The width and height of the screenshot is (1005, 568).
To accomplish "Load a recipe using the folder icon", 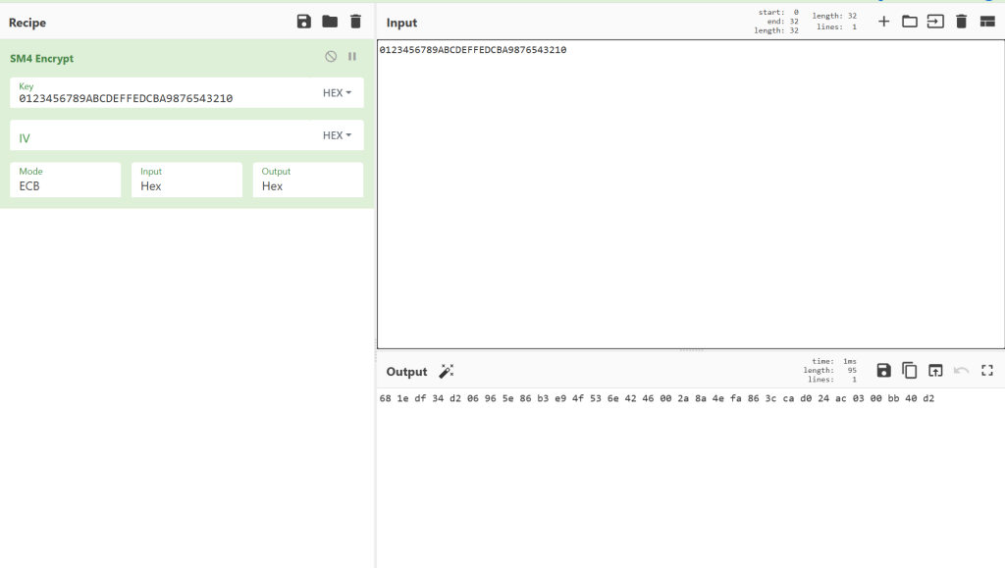I will pos(330,22).
